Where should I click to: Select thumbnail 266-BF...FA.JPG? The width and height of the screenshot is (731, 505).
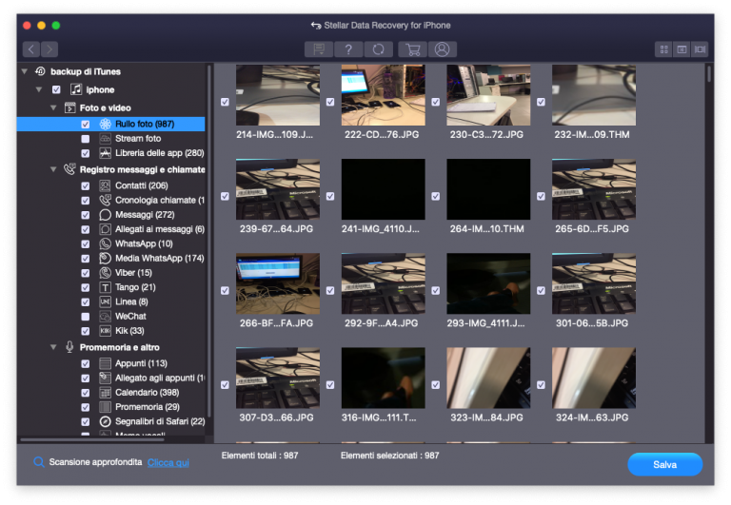[x=278, y=283]
